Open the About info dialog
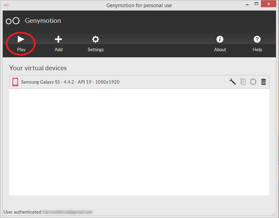The width and height of the screenshot is (279, 218). coord(220,44)
